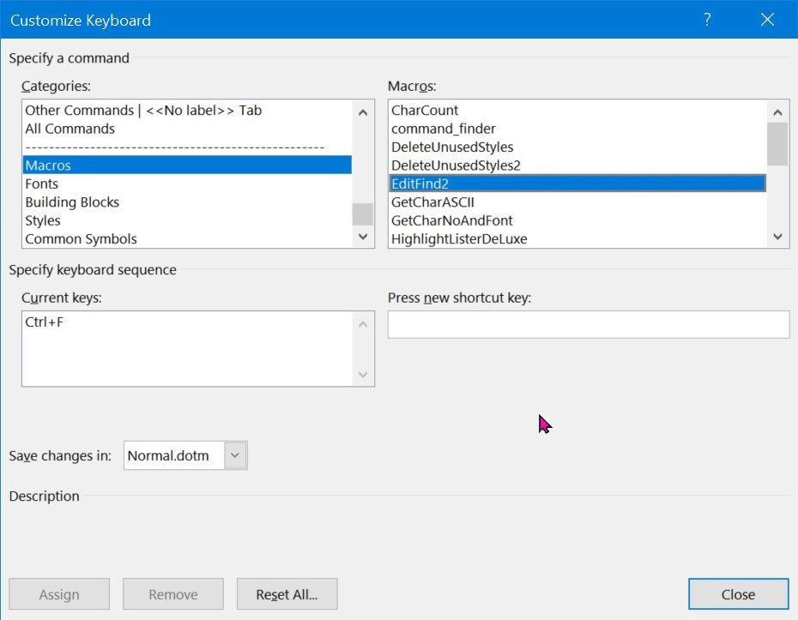Click the Close button at bottom
Viewport: 798px width, 620px height.
(x=739, y=594)
